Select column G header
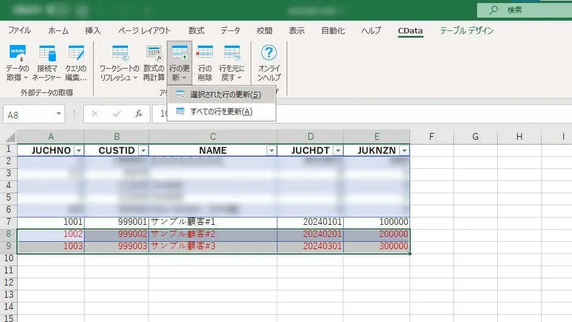Screen dimensions: 572x322 coord(475,137)
